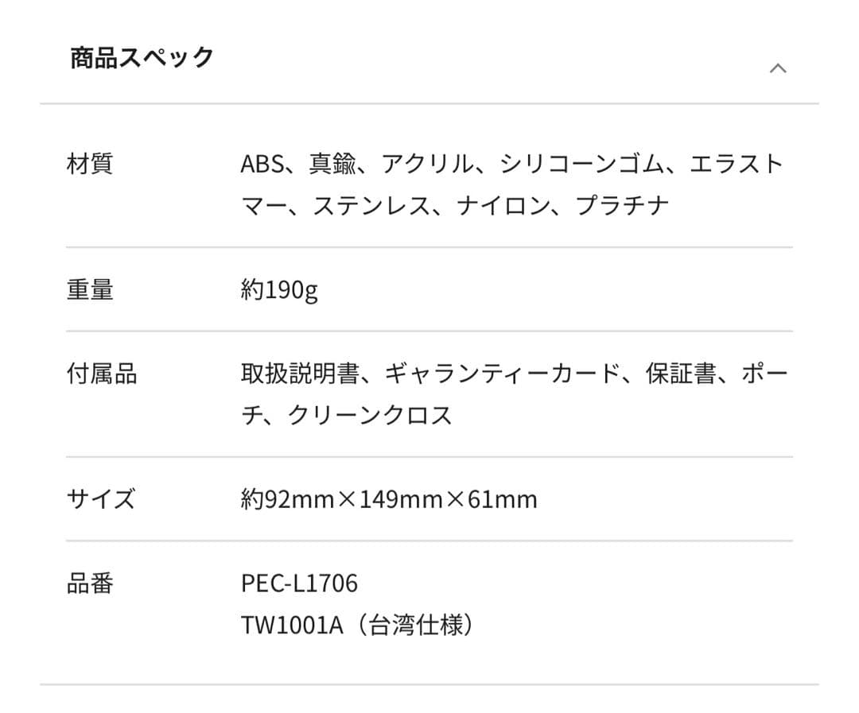Select the ギャランティーカード accessory entry
The image size is (859, 713).
click(x=501, y=374)
